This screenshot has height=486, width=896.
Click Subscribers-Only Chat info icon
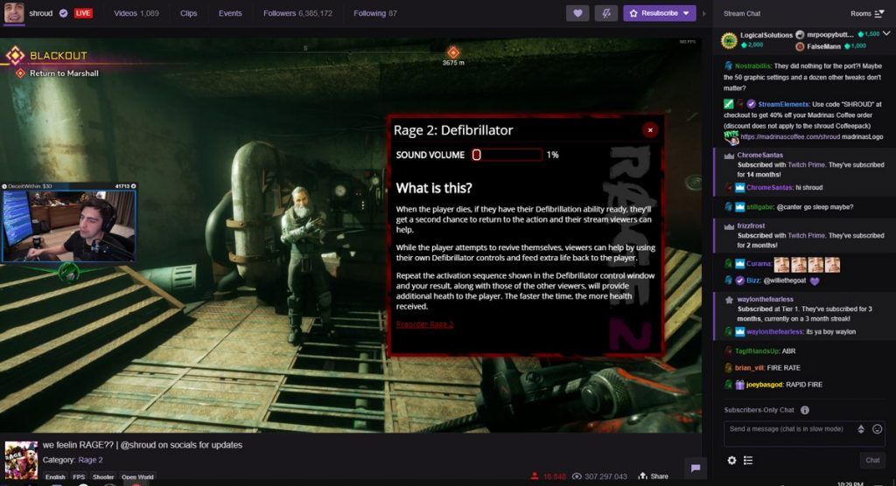click(805, 410)
